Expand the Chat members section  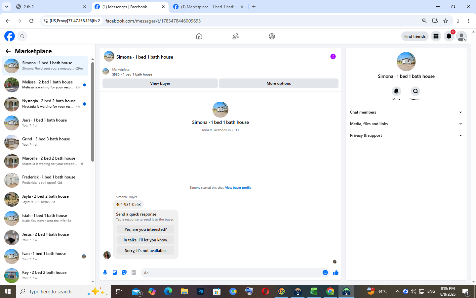[406, 112]
